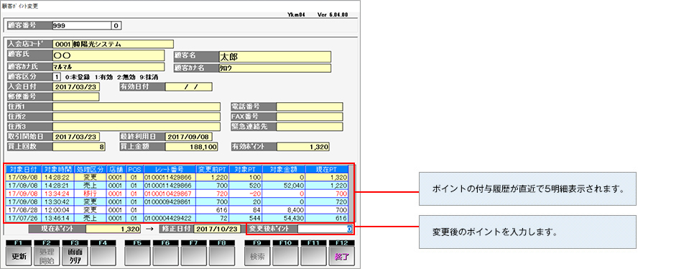
Task: Click the history table vertical scrollbar
Action: (351, 193)
